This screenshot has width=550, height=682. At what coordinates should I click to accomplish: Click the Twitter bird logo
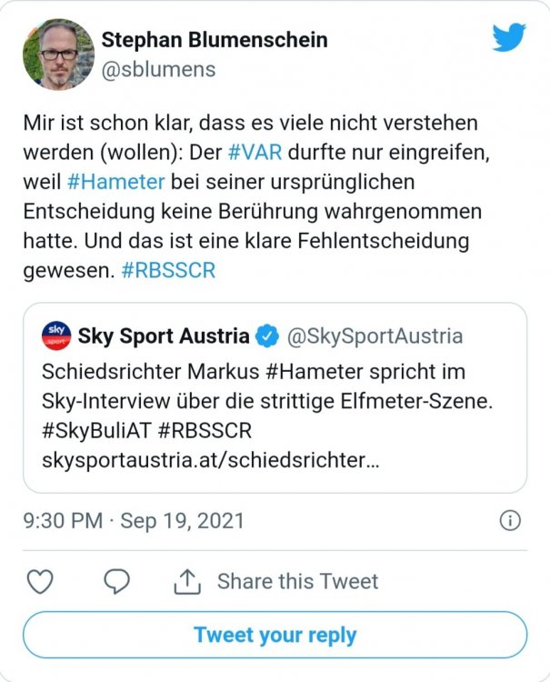pos(509,37)
